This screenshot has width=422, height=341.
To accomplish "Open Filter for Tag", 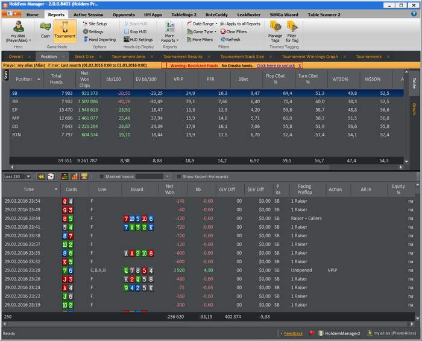I will click(x=292, y=32).
